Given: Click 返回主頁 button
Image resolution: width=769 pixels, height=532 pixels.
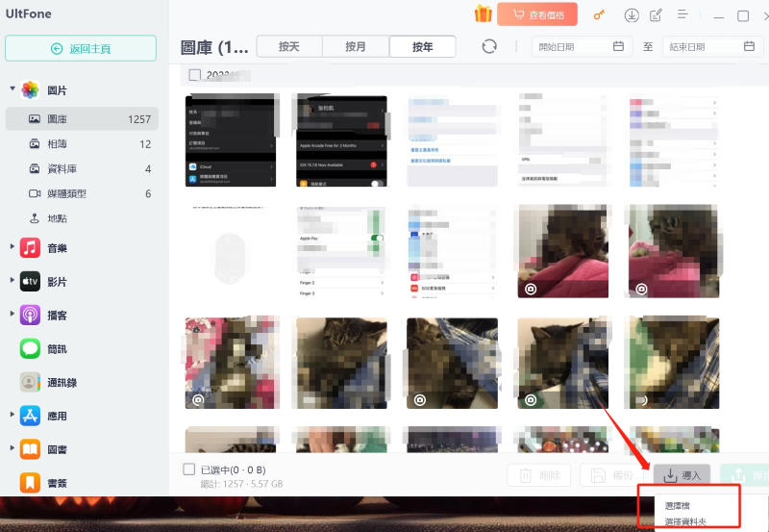Looking at the screenshot, I should click(x=81, y=49).
